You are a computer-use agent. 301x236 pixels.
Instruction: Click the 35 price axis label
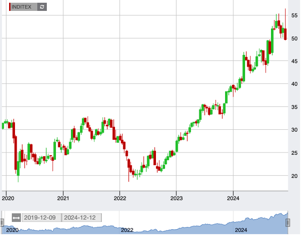(295, 107)
